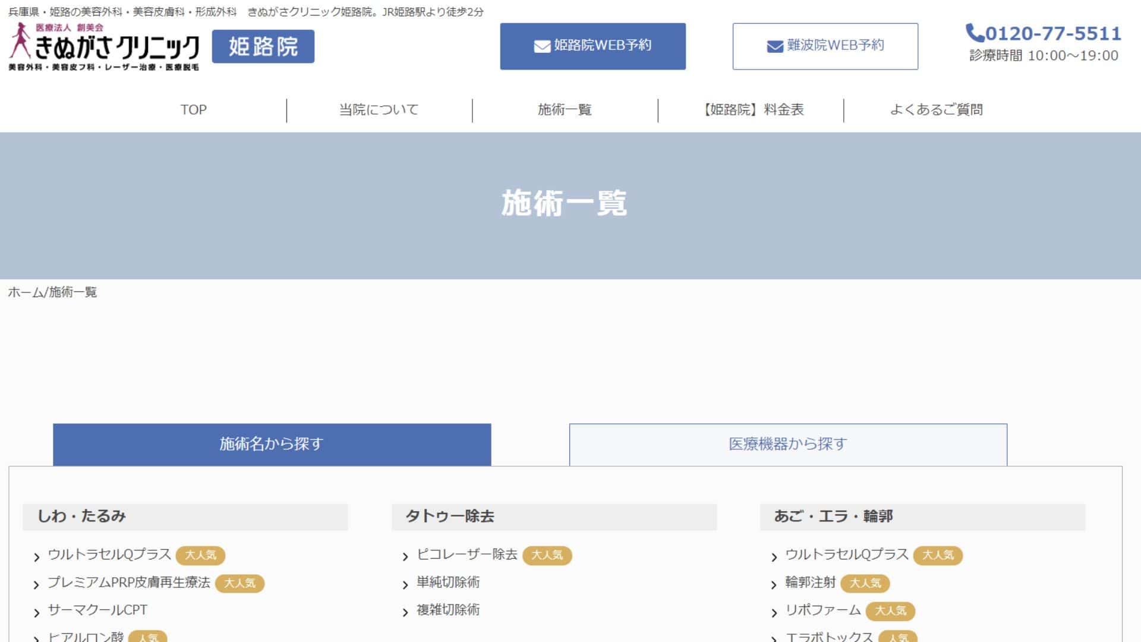The width and height of the screenshot is (1141, 642).
Task: Click the あご・エラ・輪郭 category heading
Action: [x=922, y=517]
